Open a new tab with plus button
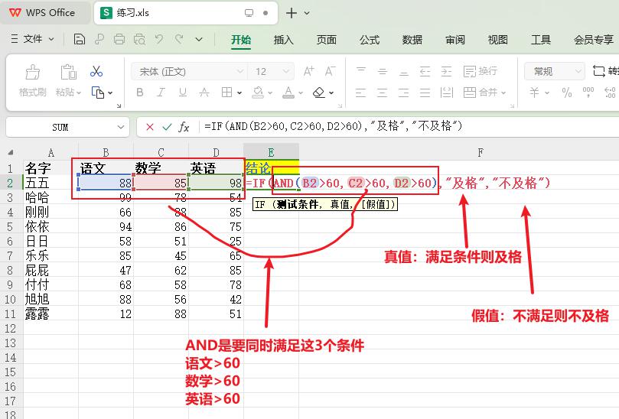The image size is (619, 419). point(292,13)
